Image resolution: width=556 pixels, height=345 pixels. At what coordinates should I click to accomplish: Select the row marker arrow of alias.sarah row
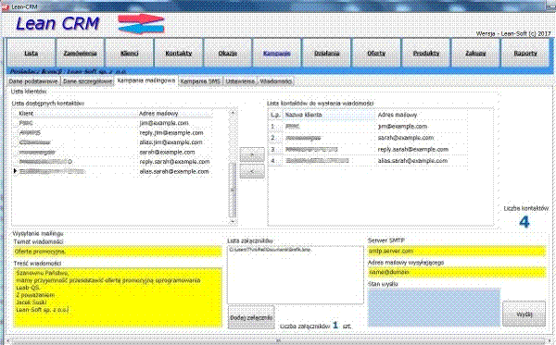click(x=15, y=171)
